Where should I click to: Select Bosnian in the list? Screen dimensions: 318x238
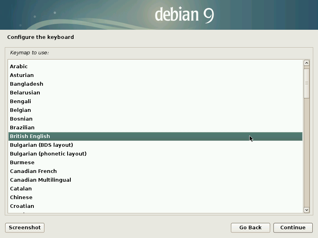point(155,119)
